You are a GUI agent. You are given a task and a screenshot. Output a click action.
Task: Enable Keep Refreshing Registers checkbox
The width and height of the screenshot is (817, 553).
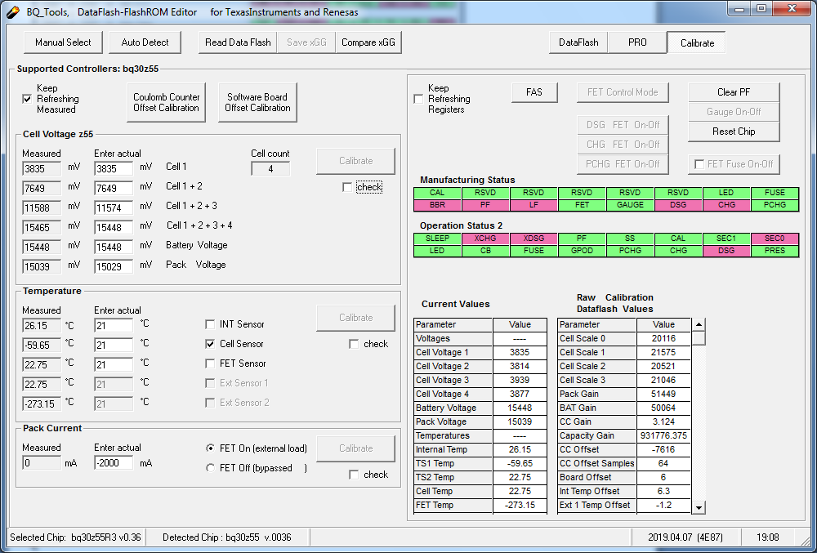418,99
